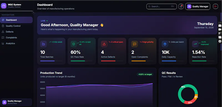Click the orange 10% donut segment
This screenshot has width=222, height=107.
tap(196, 97)
